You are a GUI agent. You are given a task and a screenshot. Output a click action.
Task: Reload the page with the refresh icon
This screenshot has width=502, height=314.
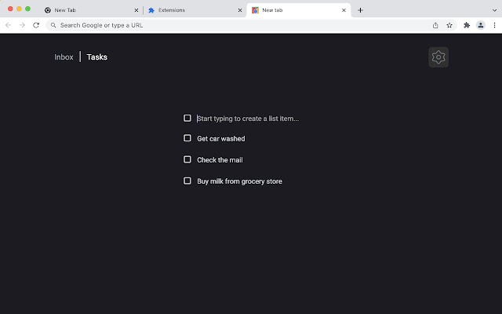36,25
